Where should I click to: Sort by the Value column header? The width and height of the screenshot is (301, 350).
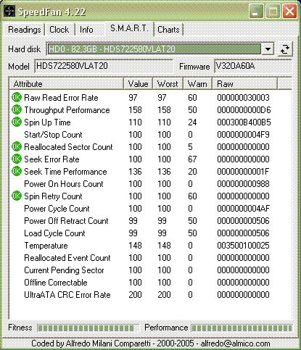click(x=138, y=84)
